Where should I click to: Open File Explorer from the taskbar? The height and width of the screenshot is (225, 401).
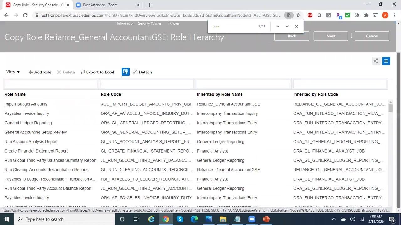pyautogui.click(x=223, y=219)
